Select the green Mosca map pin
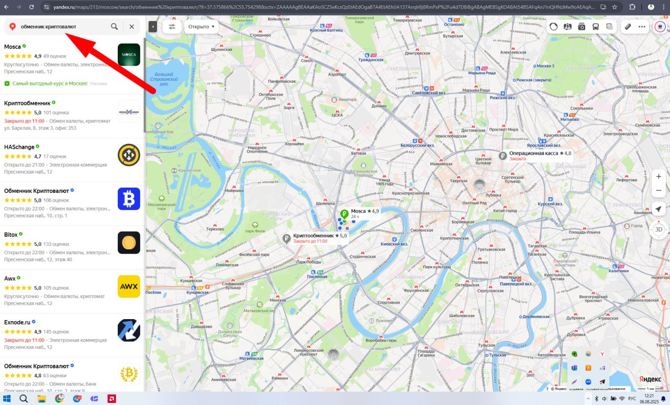The width and height of the screenshot is (670, 405). 344,214
